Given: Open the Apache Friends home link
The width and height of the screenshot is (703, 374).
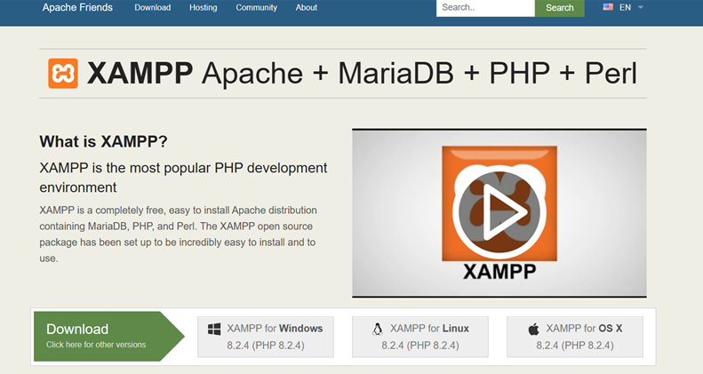Looking at the screenshot, I should pos(77,8).
